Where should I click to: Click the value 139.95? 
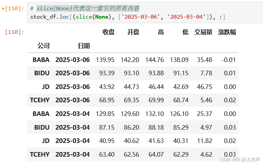tap(105, 60)
